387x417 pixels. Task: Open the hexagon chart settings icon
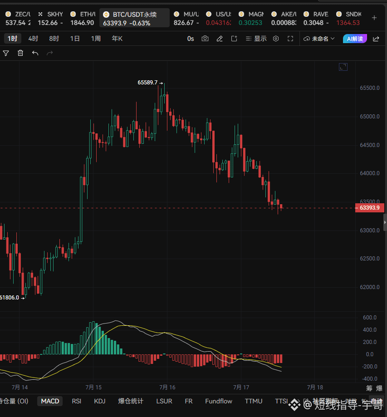pyautogui.click(x=276, y=39)
